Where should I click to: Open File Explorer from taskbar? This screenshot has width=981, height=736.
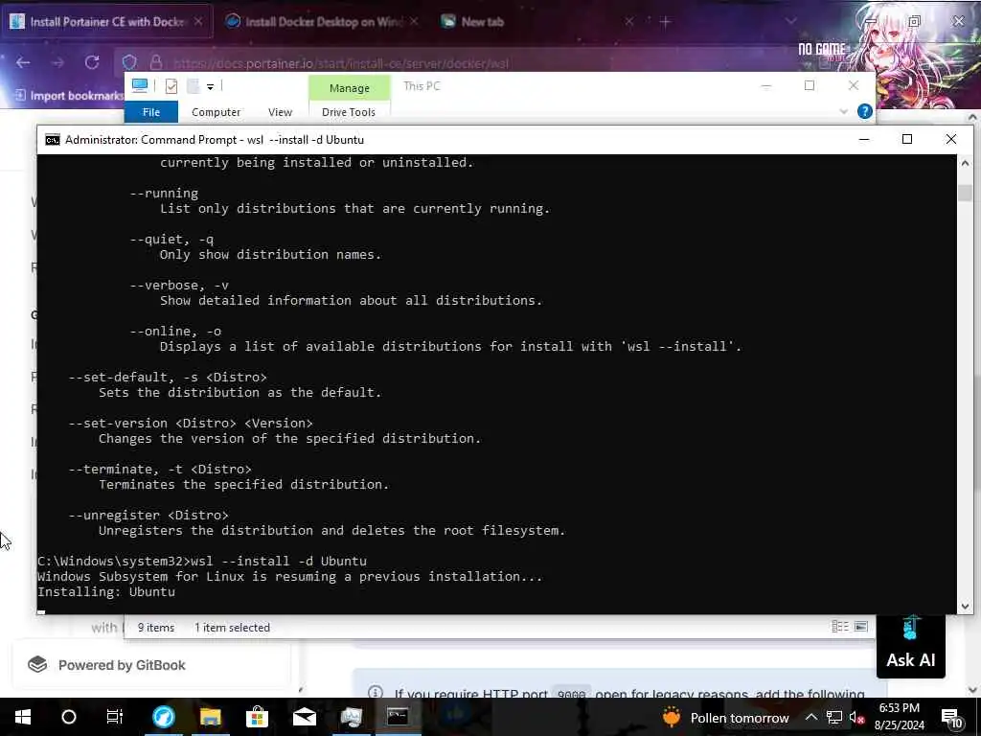(x=211, y=717)
